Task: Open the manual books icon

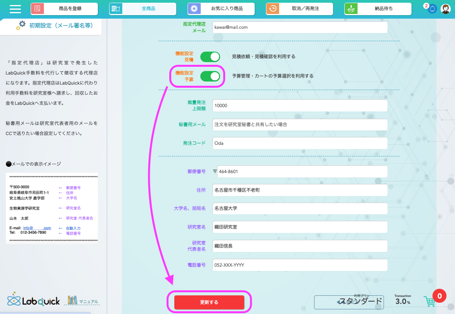Action: click(72, 300)
